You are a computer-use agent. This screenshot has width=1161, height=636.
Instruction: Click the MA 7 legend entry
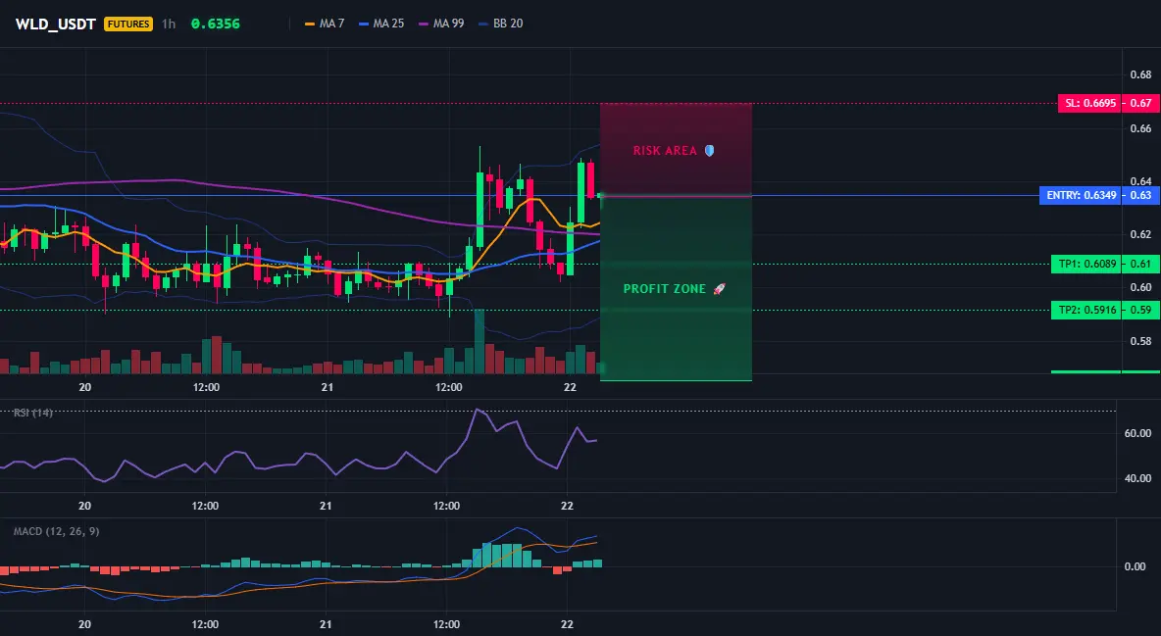[x=325, y=24]
